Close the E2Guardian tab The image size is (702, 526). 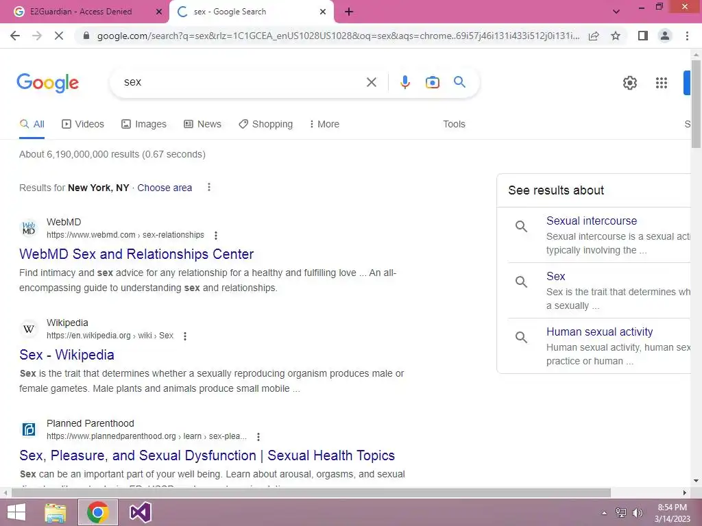tap(158, 12)
